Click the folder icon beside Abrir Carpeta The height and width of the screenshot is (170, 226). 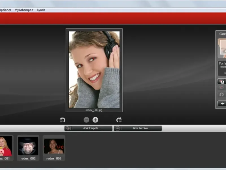pyautogui.click(x=68, y=128)
